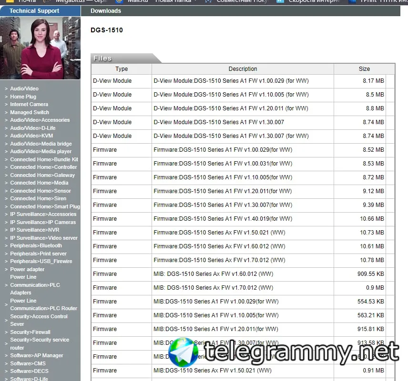This screenshot has width=408, height=381.
Task: Open Connected Home>Controller link
Action: (x=43, y=167)
